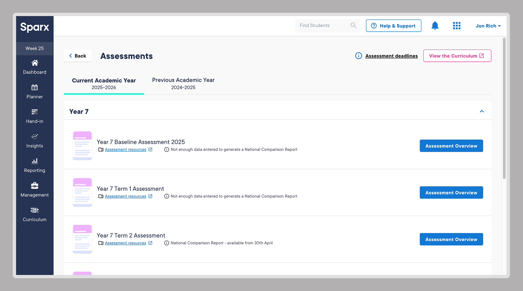Click View the Curriculum button
523x291 pixels.
click(x=457, y=56)
